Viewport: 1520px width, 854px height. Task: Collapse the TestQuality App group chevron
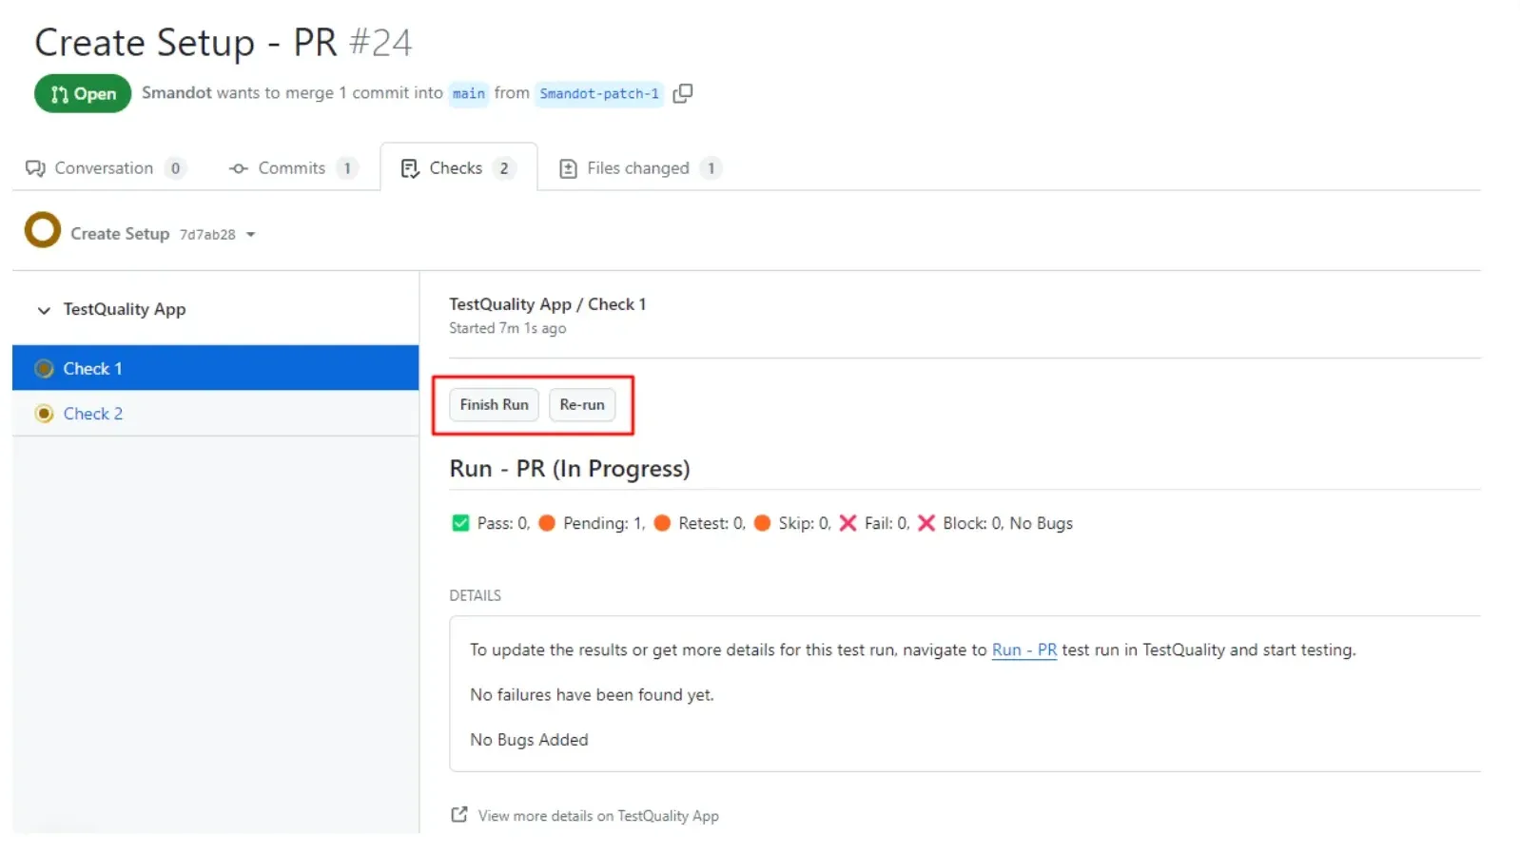[44, 310]
